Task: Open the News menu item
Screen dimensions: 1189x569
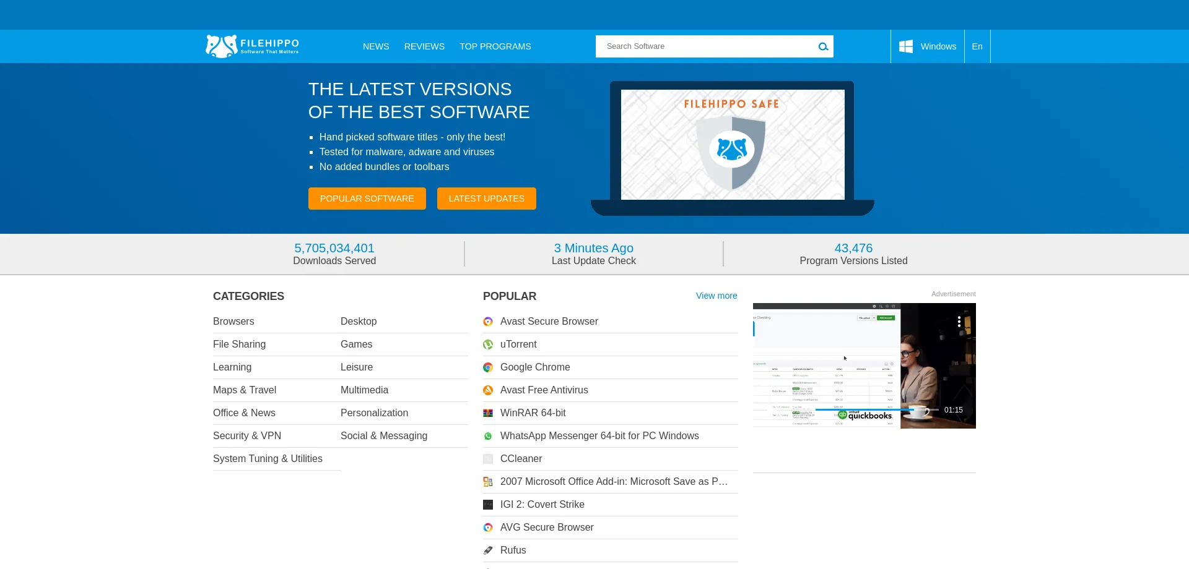Action: click(376, 46)
